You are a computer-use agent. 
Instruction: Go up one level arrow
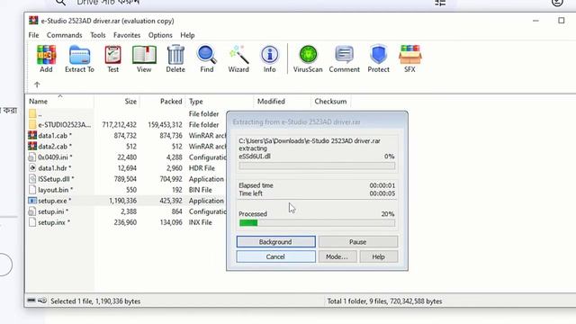pos(37,85)
